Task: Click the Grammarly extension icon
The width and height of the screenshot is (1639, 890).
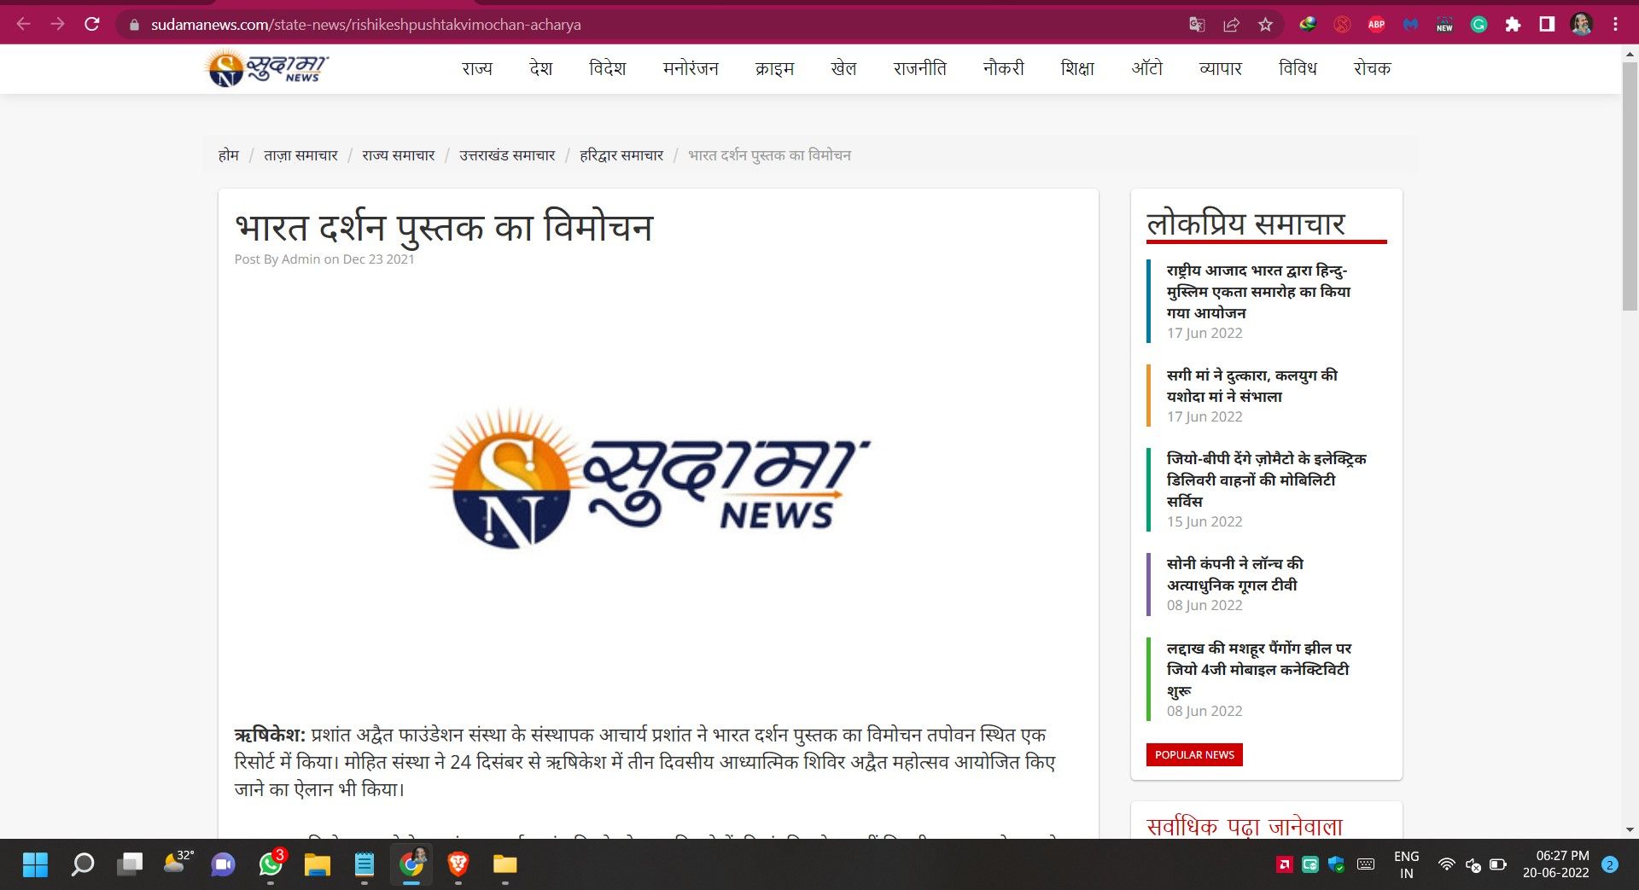Action: click(x=1479, y=25)
